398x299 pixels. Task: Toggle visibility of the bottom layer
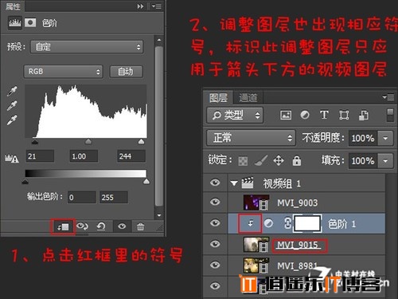click(215, 286)
